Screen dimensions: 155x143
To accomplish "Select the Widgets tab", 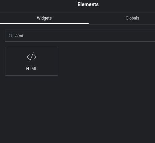I will coord(44,18).
